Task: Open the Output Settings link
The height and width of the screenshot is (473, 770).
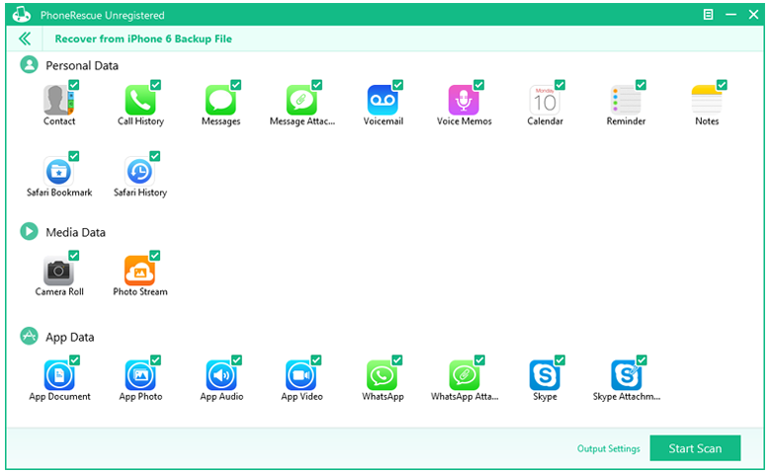Action: pos(608,449)
